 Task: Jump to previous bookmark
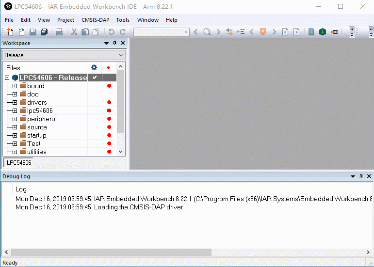pos(251,31)
